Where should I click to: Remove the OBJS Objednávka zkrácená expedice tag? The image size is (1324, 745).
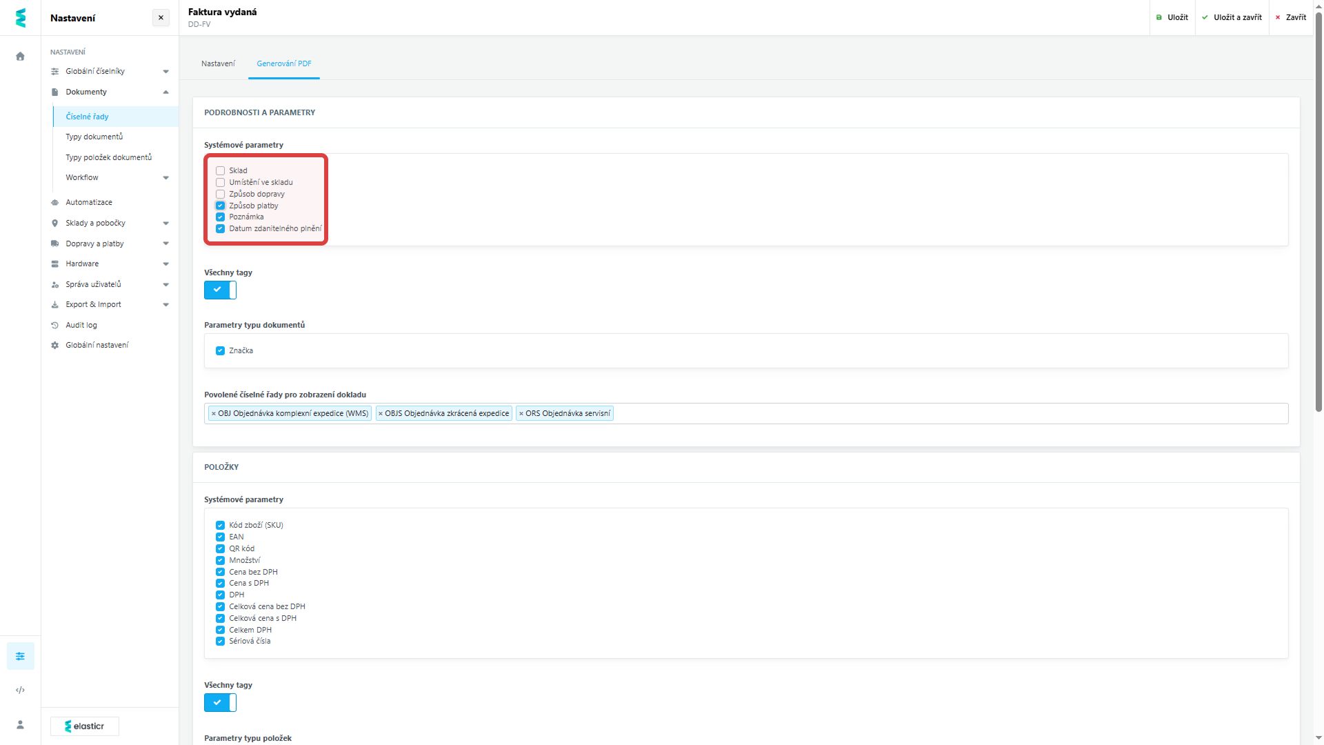(381, 414)
